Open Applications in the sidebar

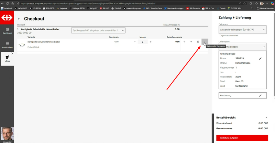point(7,44)
